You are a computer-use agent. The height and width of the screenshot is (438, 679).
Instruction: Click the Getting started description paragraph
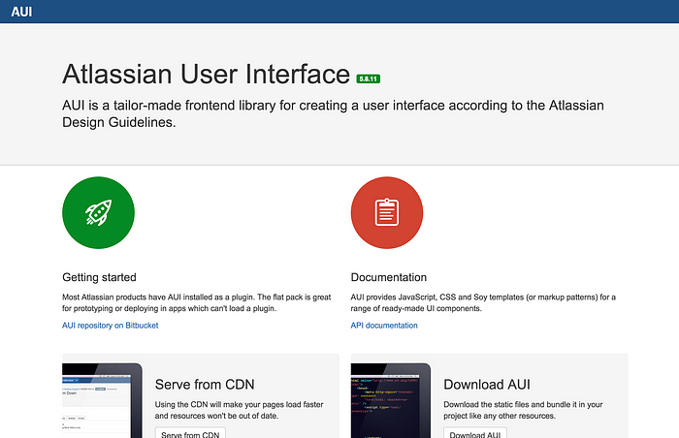197,303
